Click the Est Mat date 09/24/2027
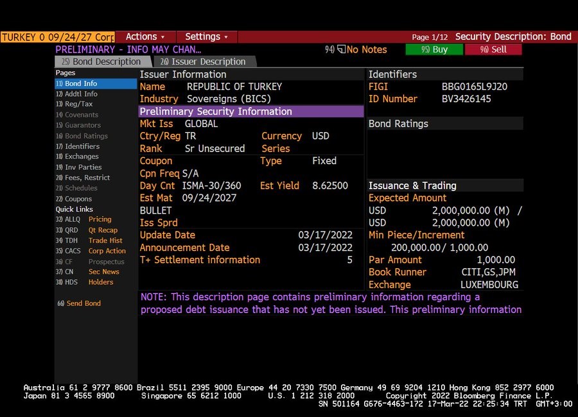578x417 pixels. tap(209, 198)
